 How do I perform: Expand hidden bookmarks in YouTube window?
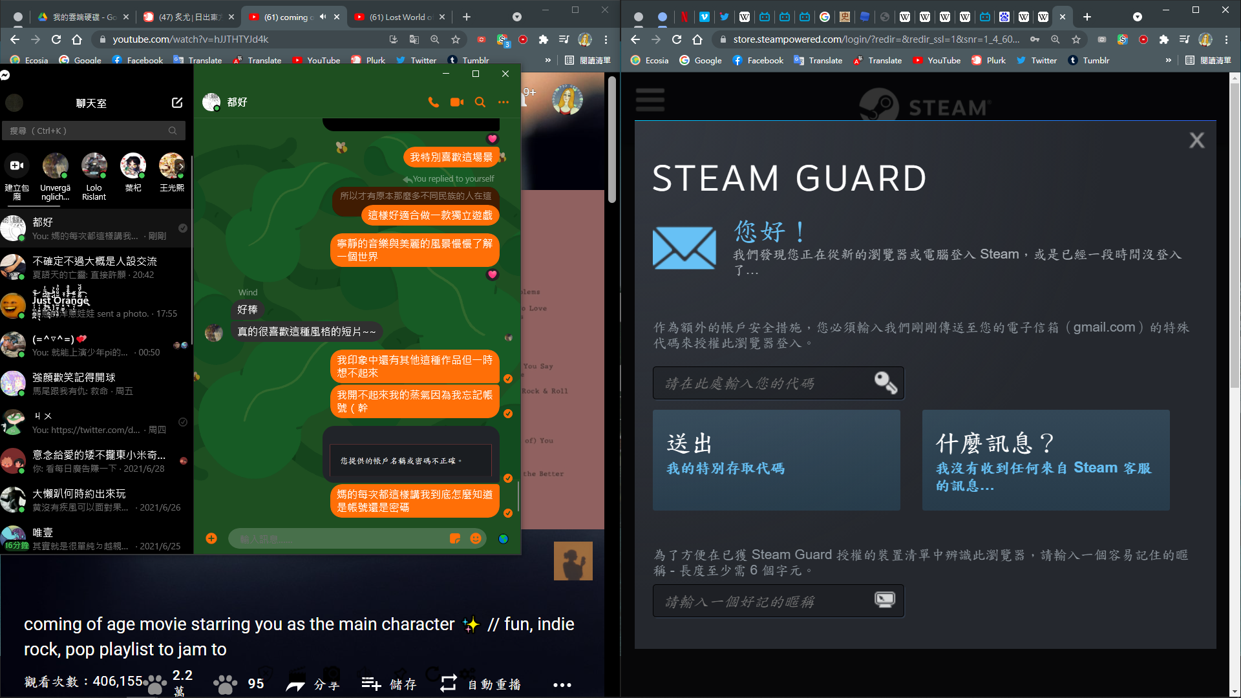point(548,60)
